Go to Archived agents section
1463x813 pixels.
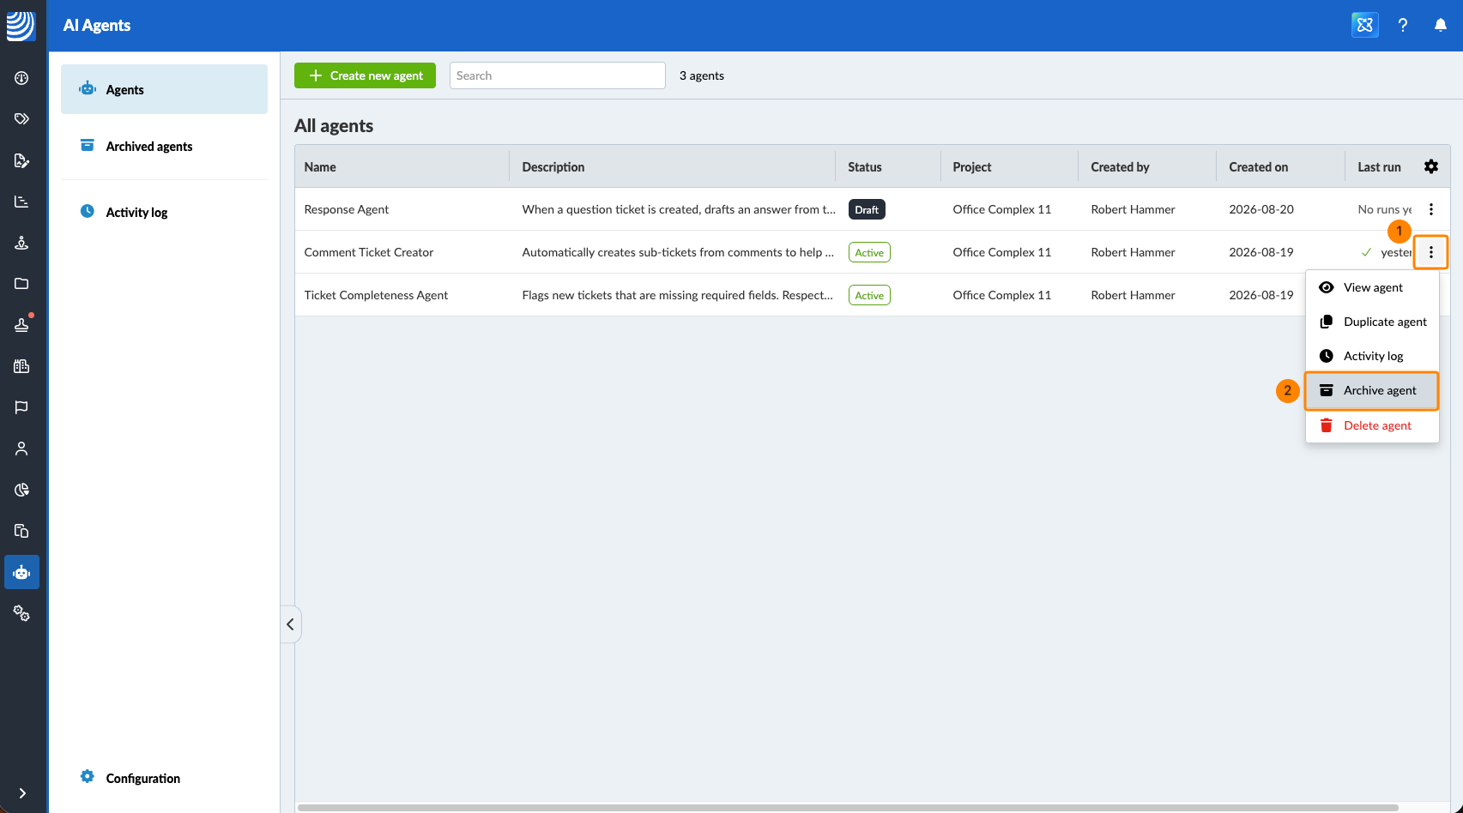pyautogui.click(x=164, y=146)
